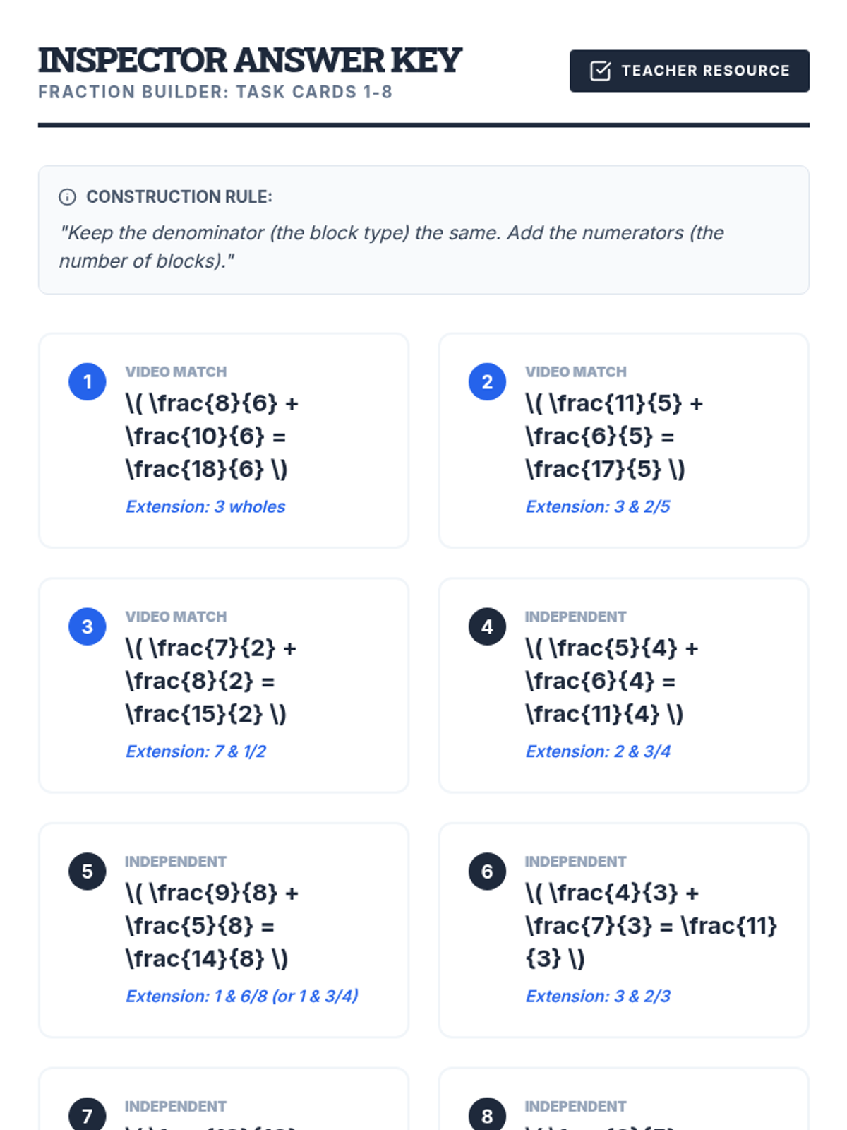Screen dimensions: 847x1130
Task: Click the info icon beside Construction Rule
Action: pos(67,197)
